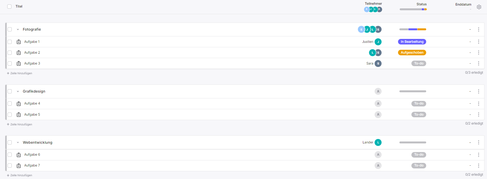Select the Webentwicklung group checkbox
487x179 pixels.
pyautogui.click(x=10, y=142)
